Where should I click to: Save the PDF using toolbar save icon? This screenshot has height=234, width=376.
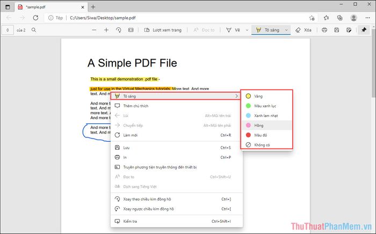pos(337,30)
